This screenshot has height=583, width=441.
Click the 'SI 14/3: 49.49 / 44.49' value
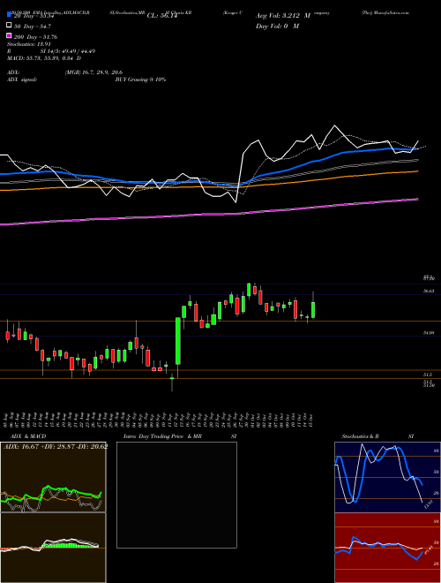68,51
